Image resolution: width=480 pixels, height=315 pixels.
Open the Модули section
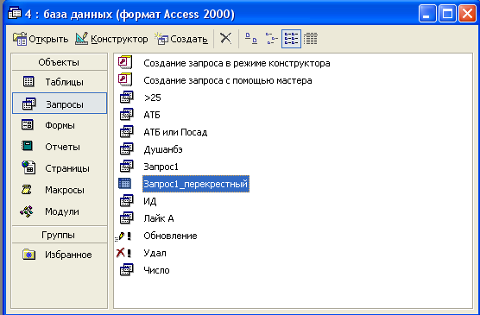60,211
